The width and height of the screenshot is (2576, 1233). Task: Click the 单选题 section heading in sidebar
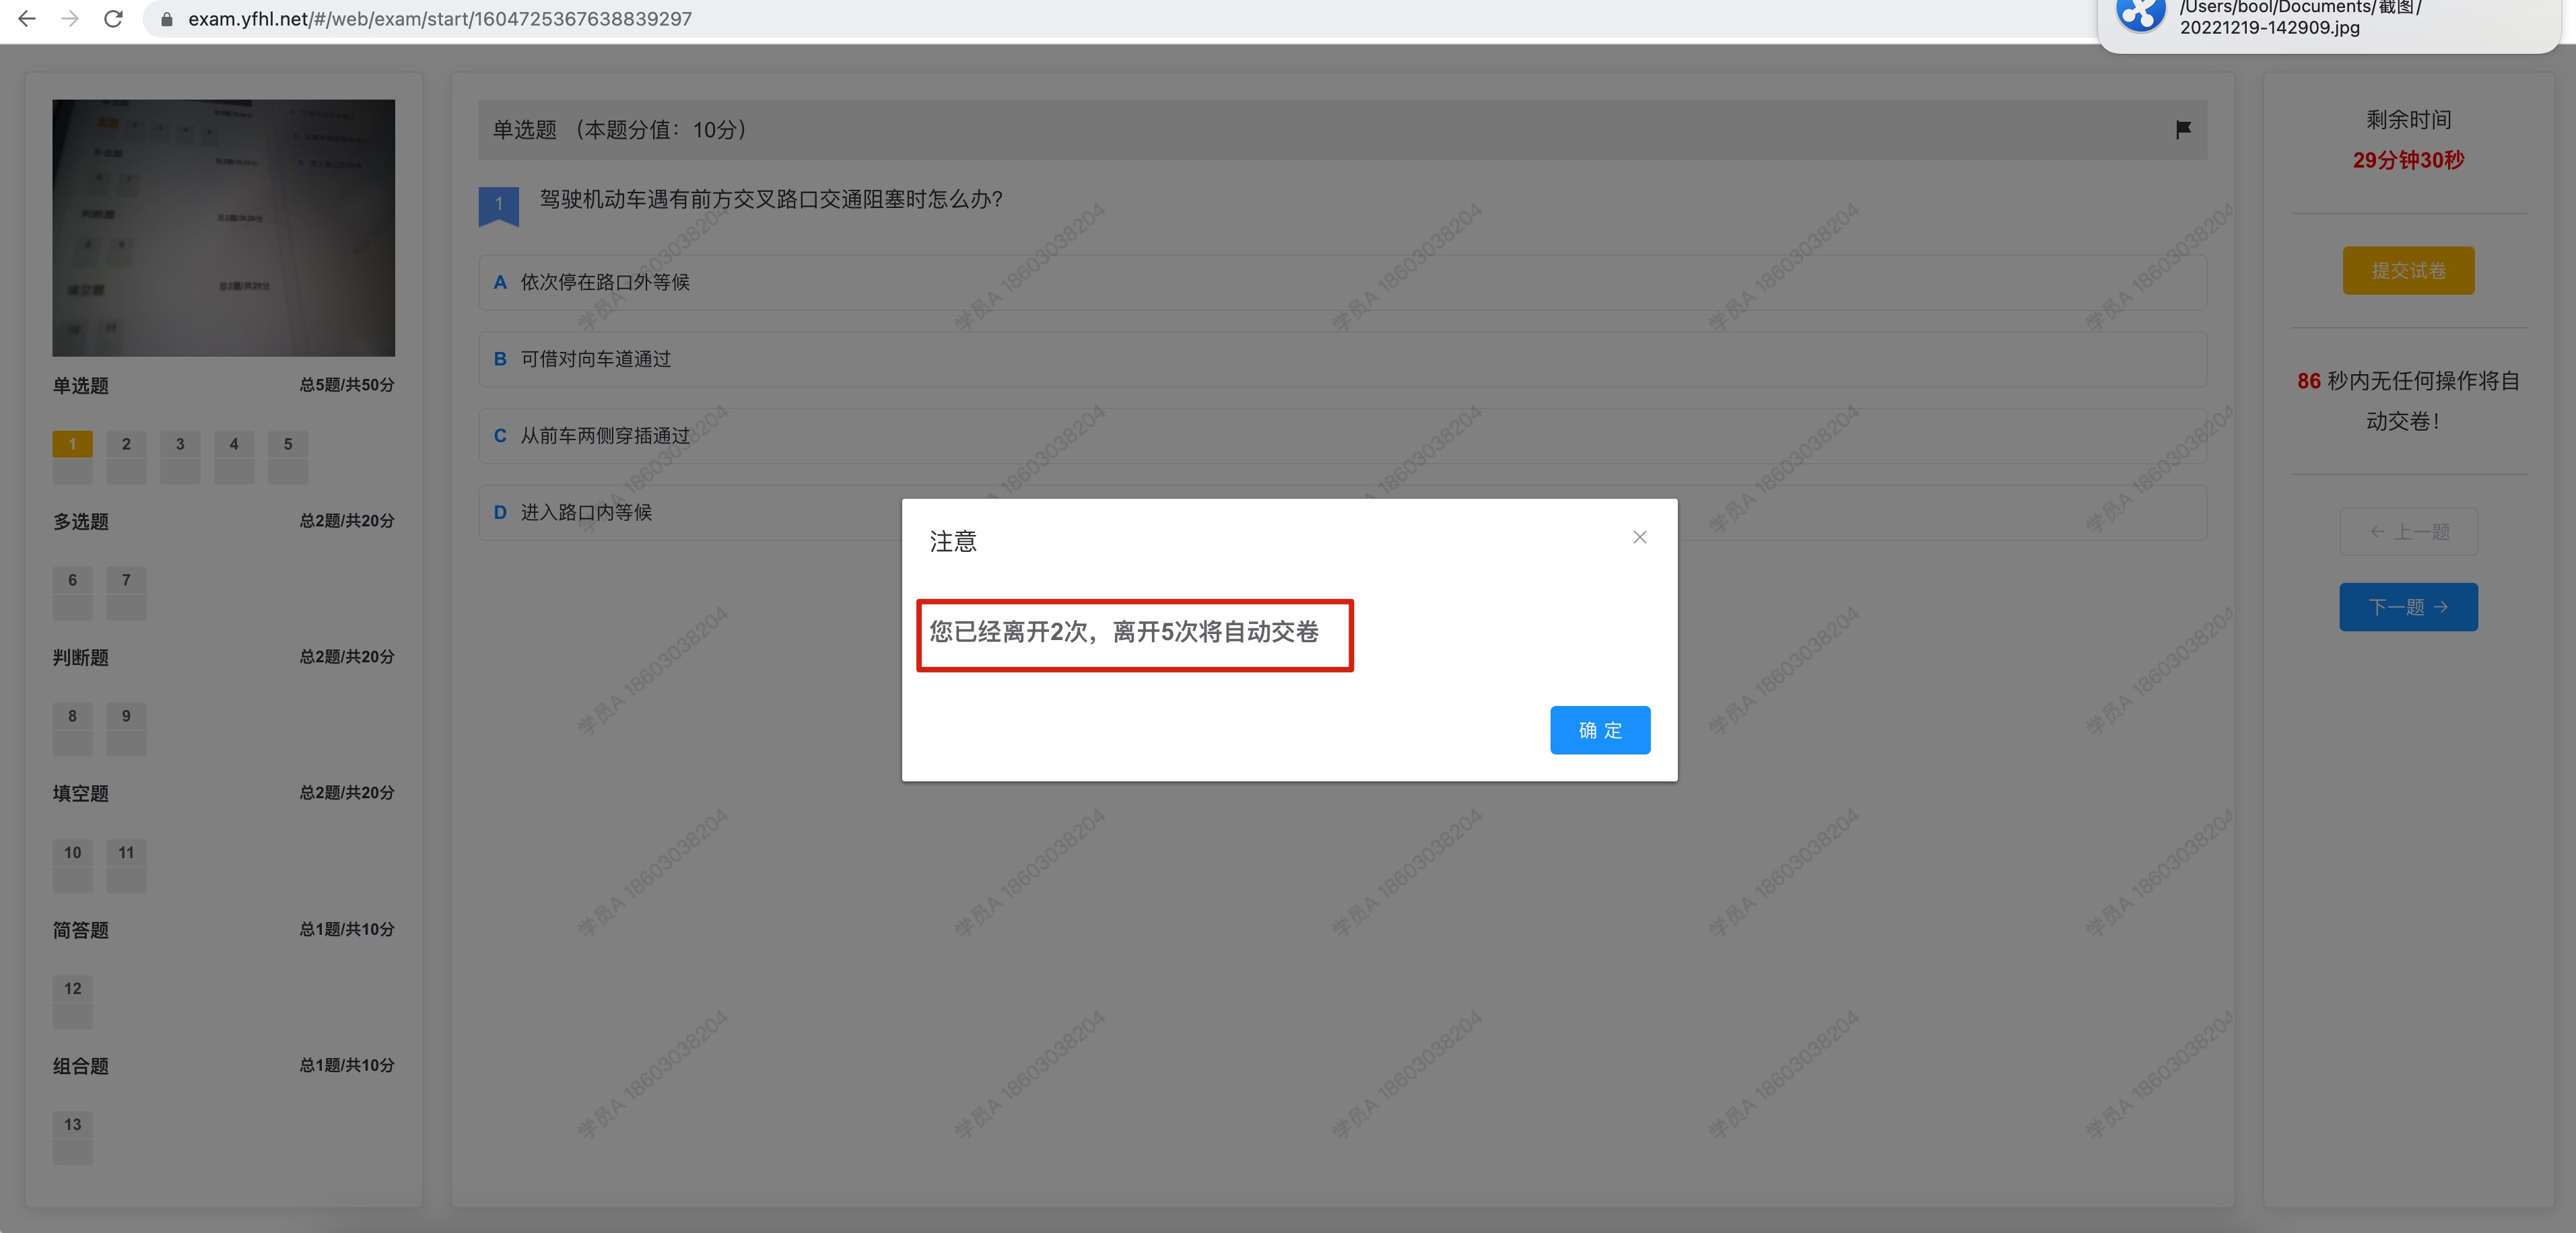[81, 385]
